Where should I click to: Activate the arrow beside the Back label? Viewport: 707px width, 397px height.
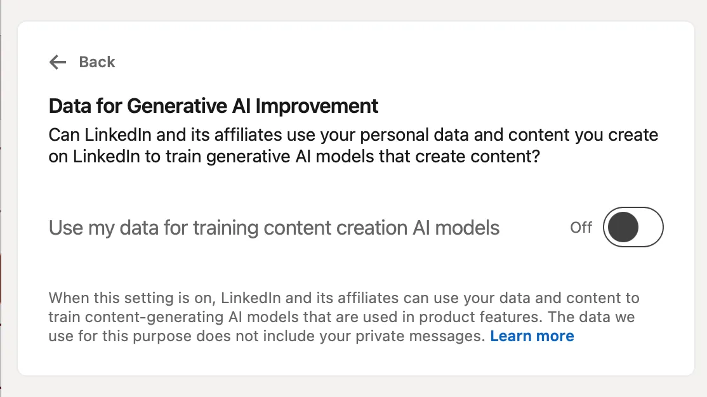click(57, 62)
